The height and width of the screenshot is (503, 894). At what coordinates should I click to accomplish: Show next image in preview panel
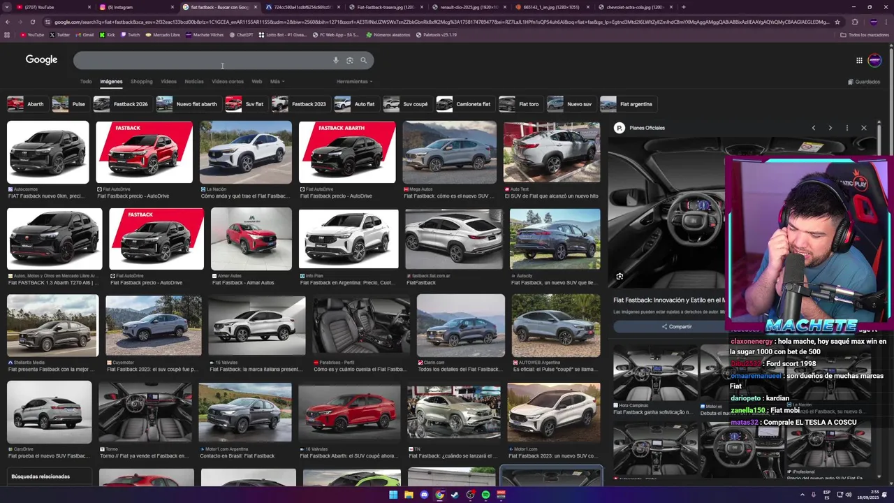coord(830,128)
